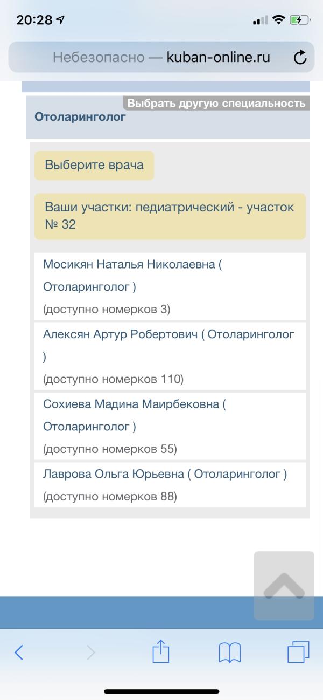The height and width of the screenshot is (700, 323).
Task: Tap the battery status icon
Action: [x=299, y=20]
